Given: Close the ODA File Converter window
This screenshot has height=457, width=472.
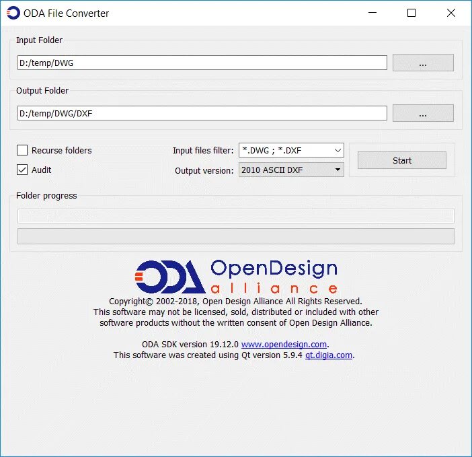Looking at the screenshot, I should pos(451,13).
